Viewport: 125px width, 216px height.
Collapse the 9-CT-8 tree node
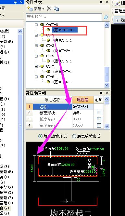(x=36, y=25)
